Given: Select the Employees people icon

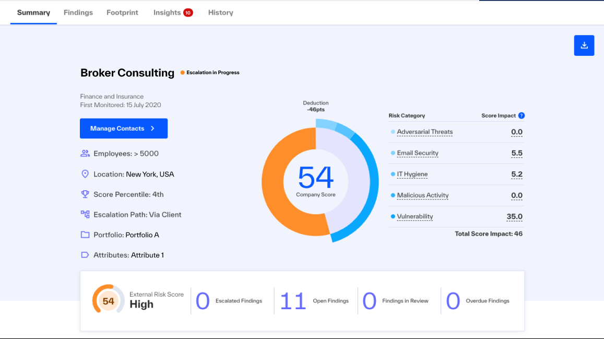Looking at the screenshot, I should coord(85,154).
